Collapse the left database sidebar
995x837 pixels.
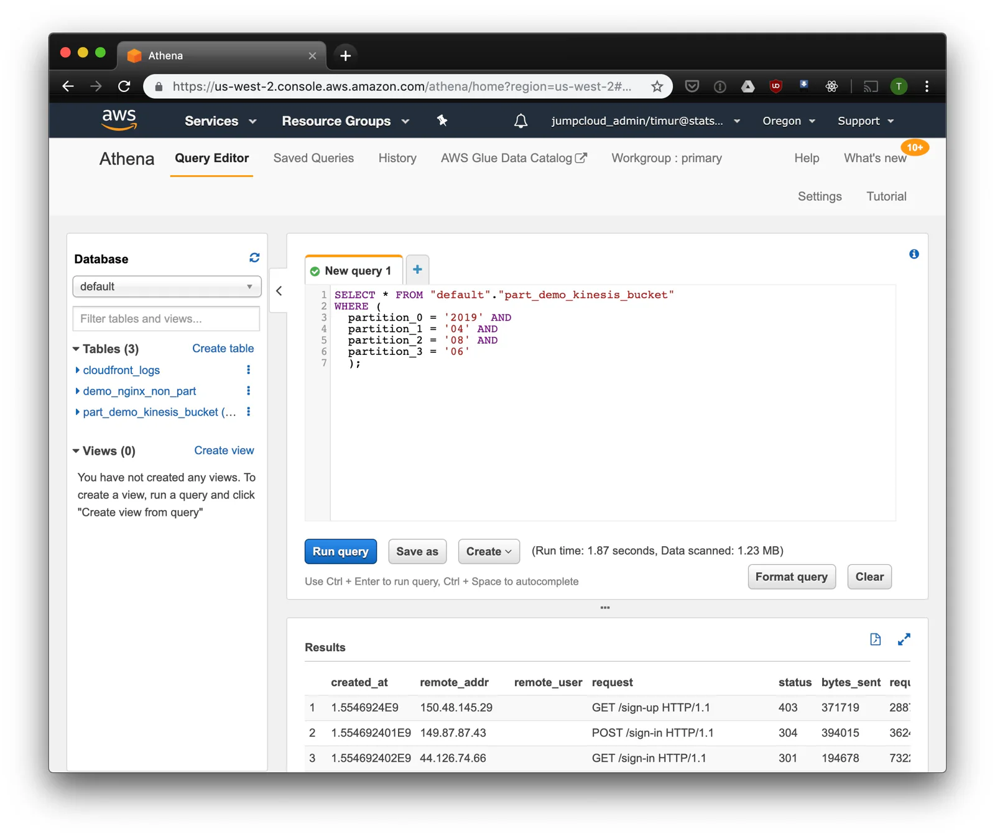(279, 291)
